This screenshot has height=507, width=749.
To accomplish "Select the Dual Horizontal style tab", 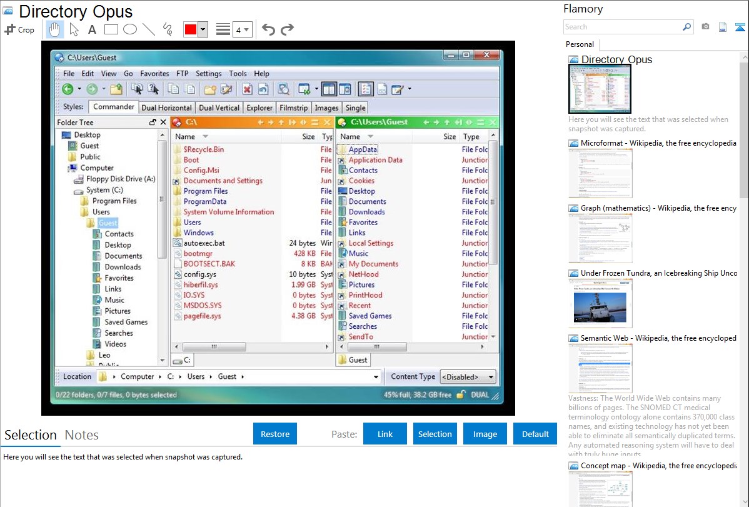I will (x=167, y=108).
